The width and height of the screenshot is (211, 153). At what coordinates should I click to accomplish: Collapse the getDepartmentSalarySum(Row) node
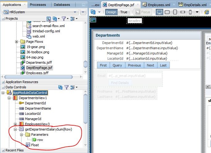[16, 129]
